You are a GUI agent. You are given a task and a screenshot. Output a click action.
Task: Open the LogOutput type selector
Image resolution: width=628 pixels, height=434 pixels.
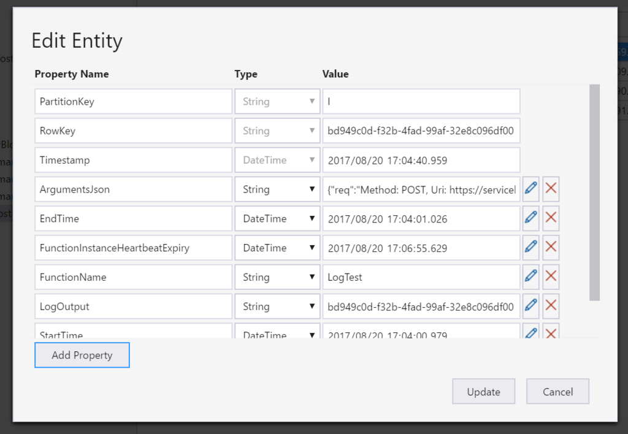click(277, 306)
